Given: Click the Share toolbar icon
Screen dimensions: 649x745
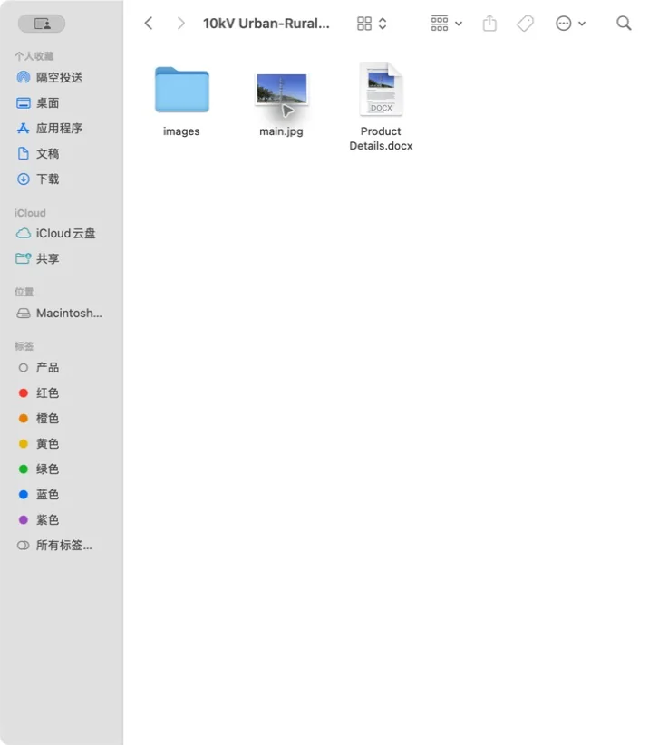Looking at the screenshot, I should 489,23.
